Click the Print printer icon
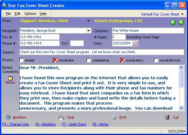This screenshot has width=188, height=135. pos(114,117)
